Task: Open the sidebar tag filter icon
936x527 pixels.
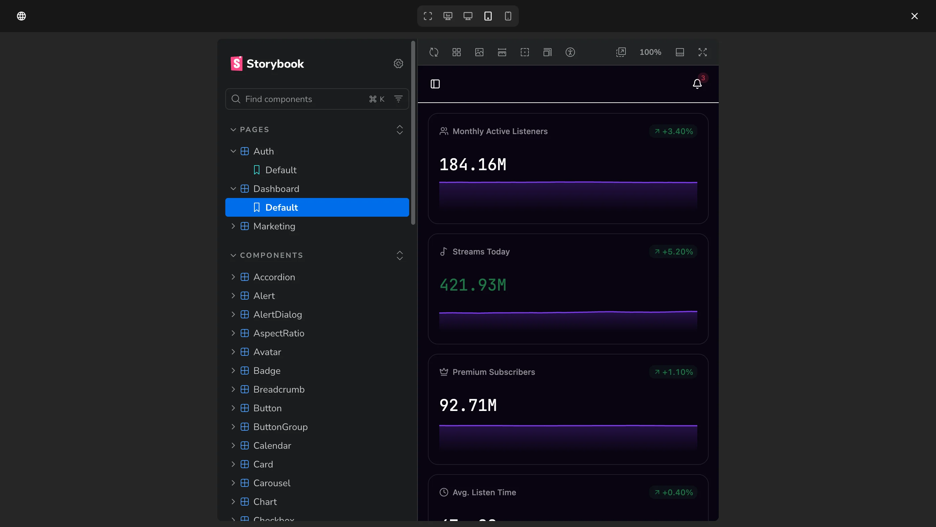Action: pyautogui.click(x=398, y=99)
